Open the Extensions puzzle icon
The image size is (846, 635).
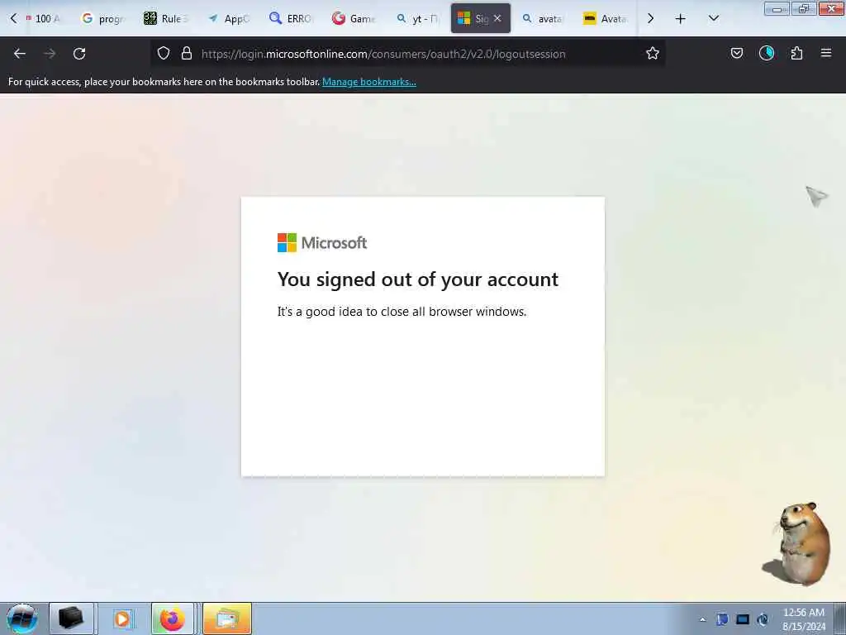tap(796, 54)
